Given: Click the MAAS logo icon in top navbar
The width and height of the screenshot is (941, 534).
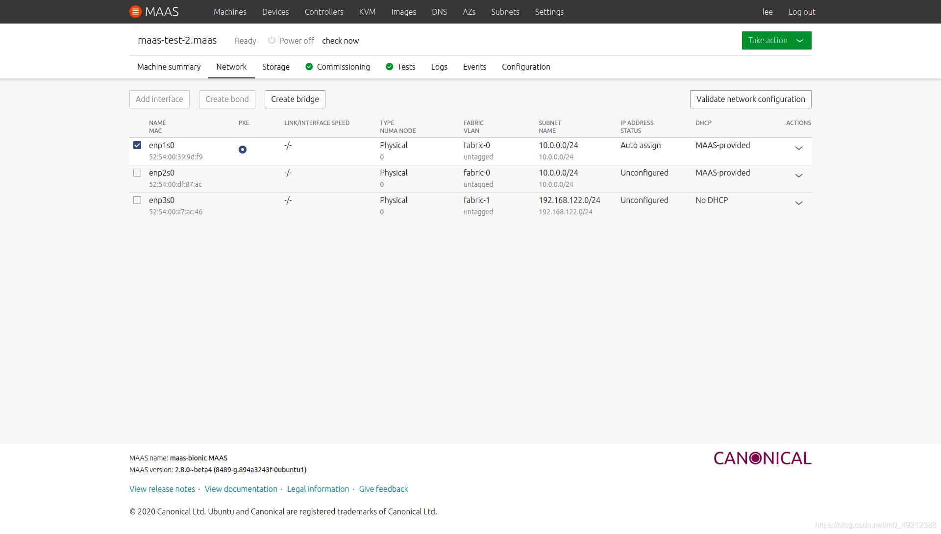Looking at the screenshot, I should click(x=135, y=12).
